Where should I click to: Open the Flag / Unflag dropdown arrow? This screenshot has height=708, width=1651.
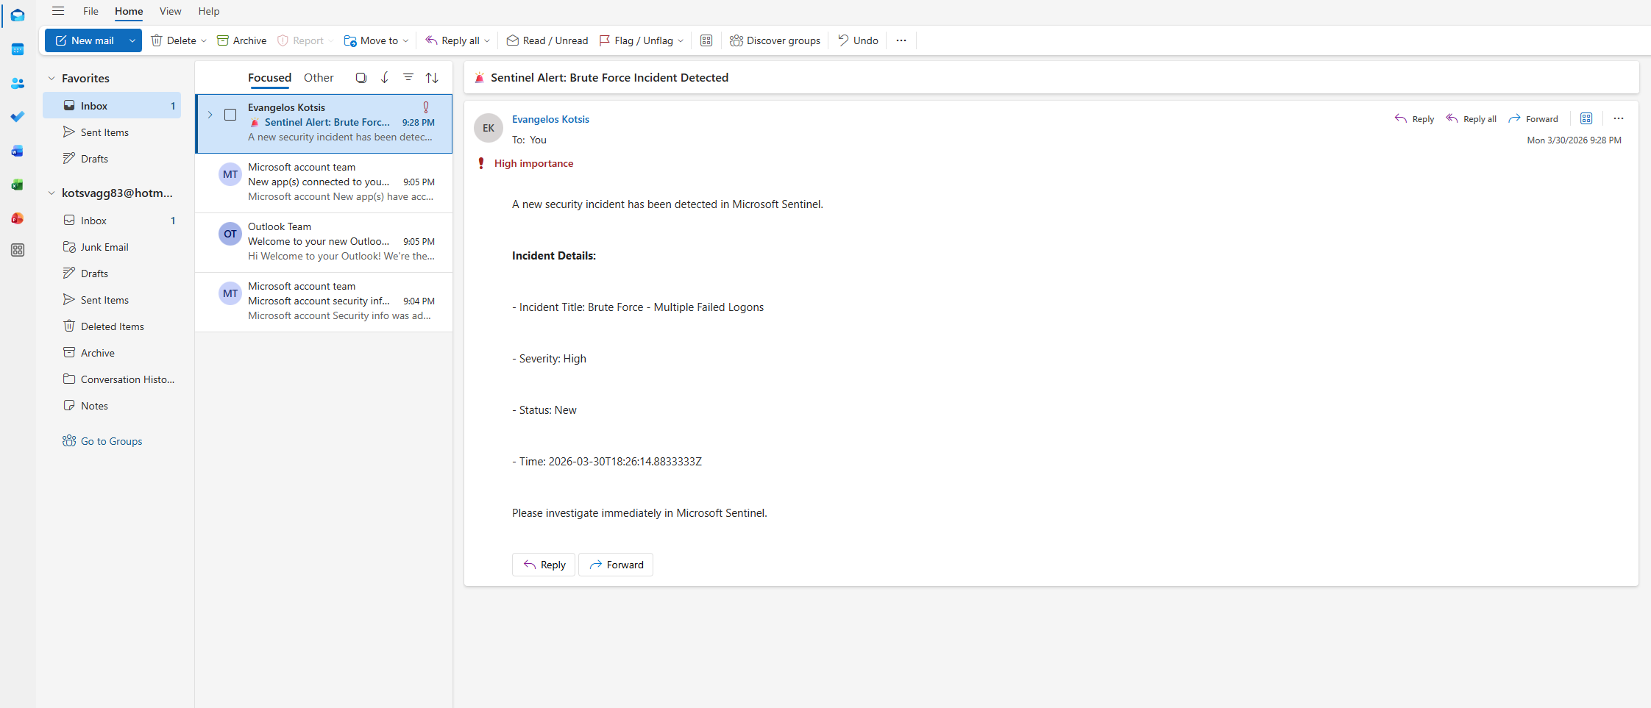tap(681, 41)
